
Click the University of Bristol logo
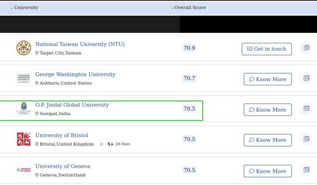(x=23, y=139)
